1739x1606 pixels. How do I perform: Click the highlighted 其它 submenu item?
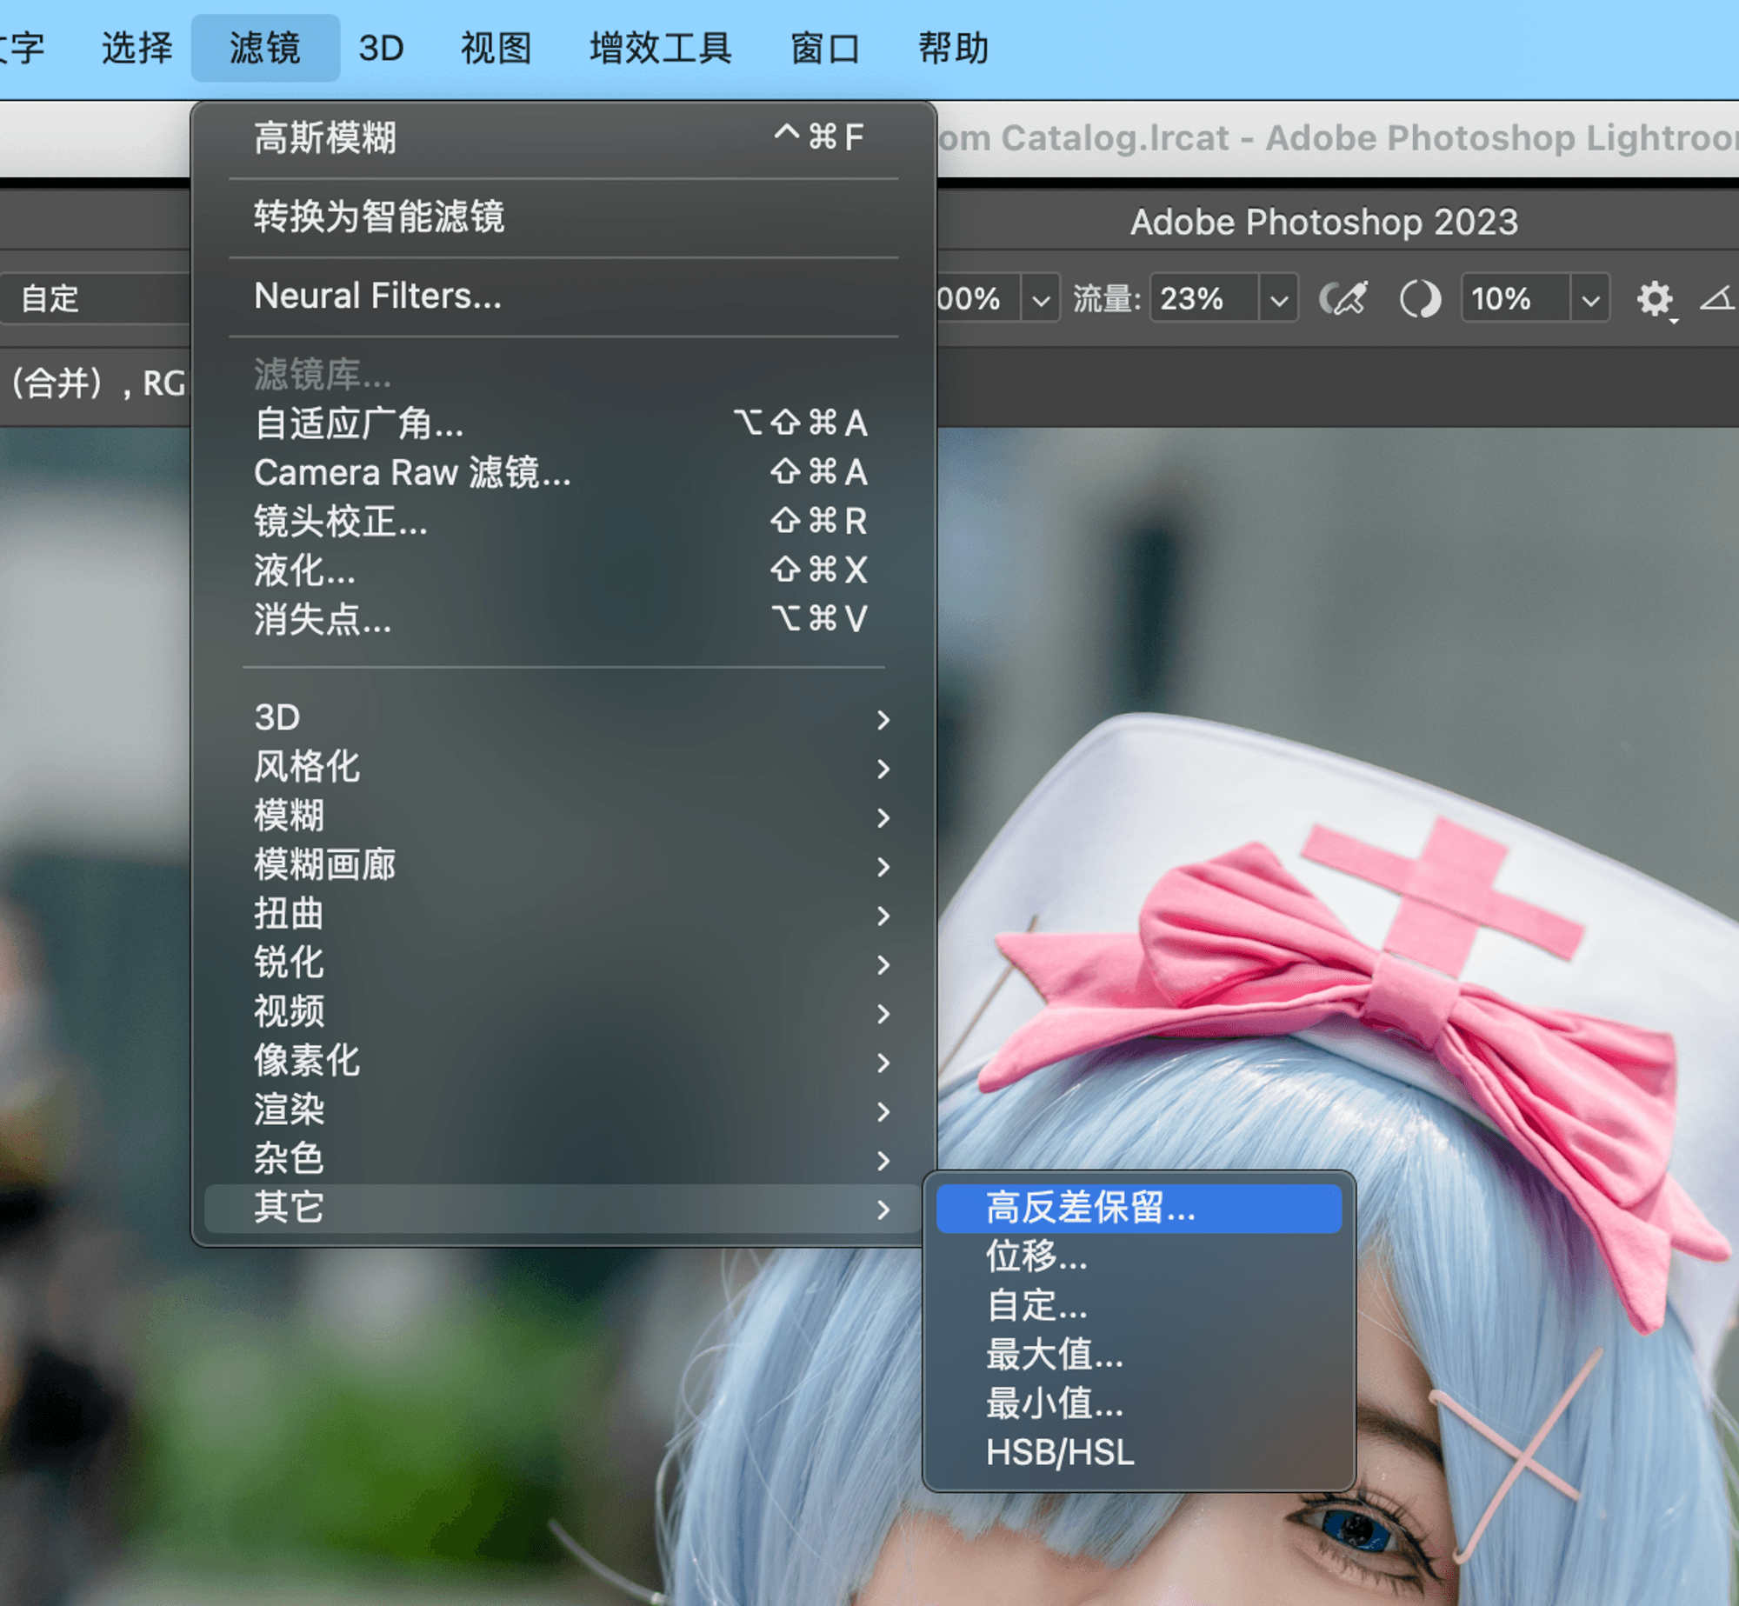(x=563, y=1208)
